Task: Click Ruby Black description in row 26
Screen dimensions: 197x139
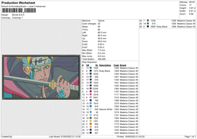Action: tap(162, 27)
